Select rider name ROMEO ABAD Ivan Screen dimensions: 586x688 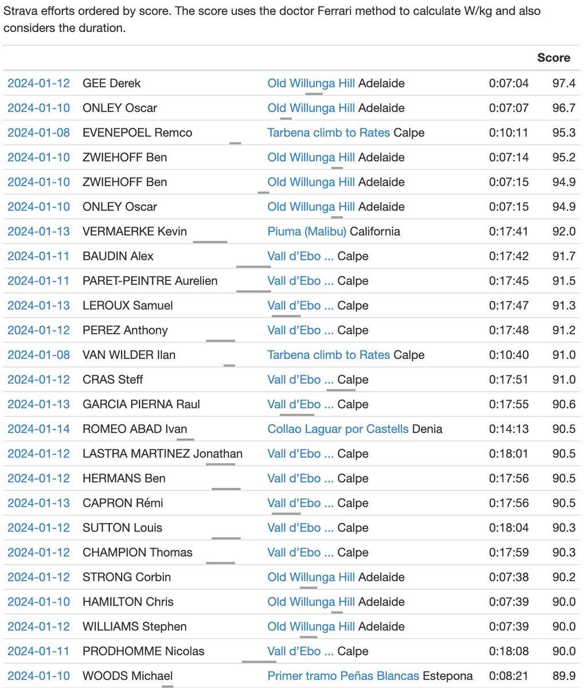[135, 429]
